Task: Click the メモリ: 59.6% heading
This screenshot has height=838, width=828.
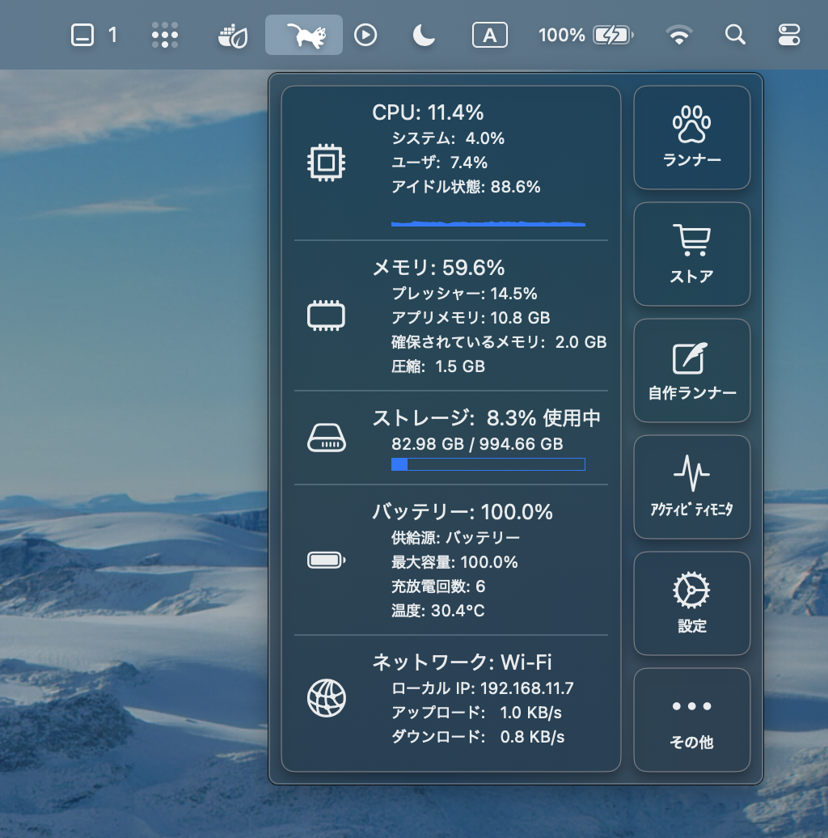Action: 438,268
